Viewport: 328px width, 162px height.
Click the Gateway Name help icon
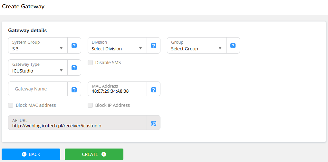[74, 90]
